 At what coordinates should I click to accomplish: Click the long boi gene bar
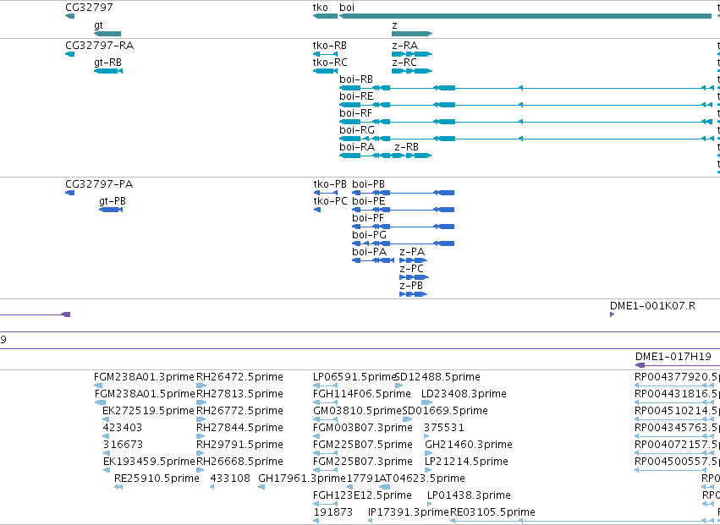[525, 16]
